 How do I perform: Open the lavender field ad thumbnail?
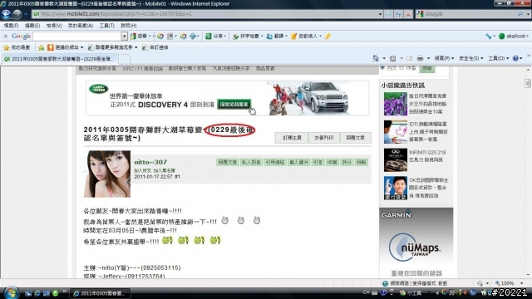(396, 104)
